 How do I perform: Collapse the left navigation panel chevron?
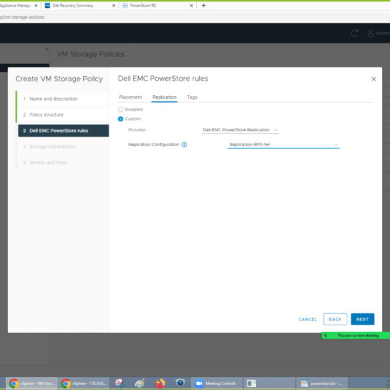(x=47, y=49)
